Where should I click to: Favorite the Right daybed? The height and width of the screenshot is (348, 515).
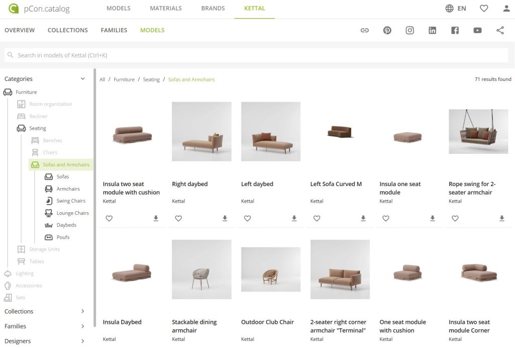(179, 218)
